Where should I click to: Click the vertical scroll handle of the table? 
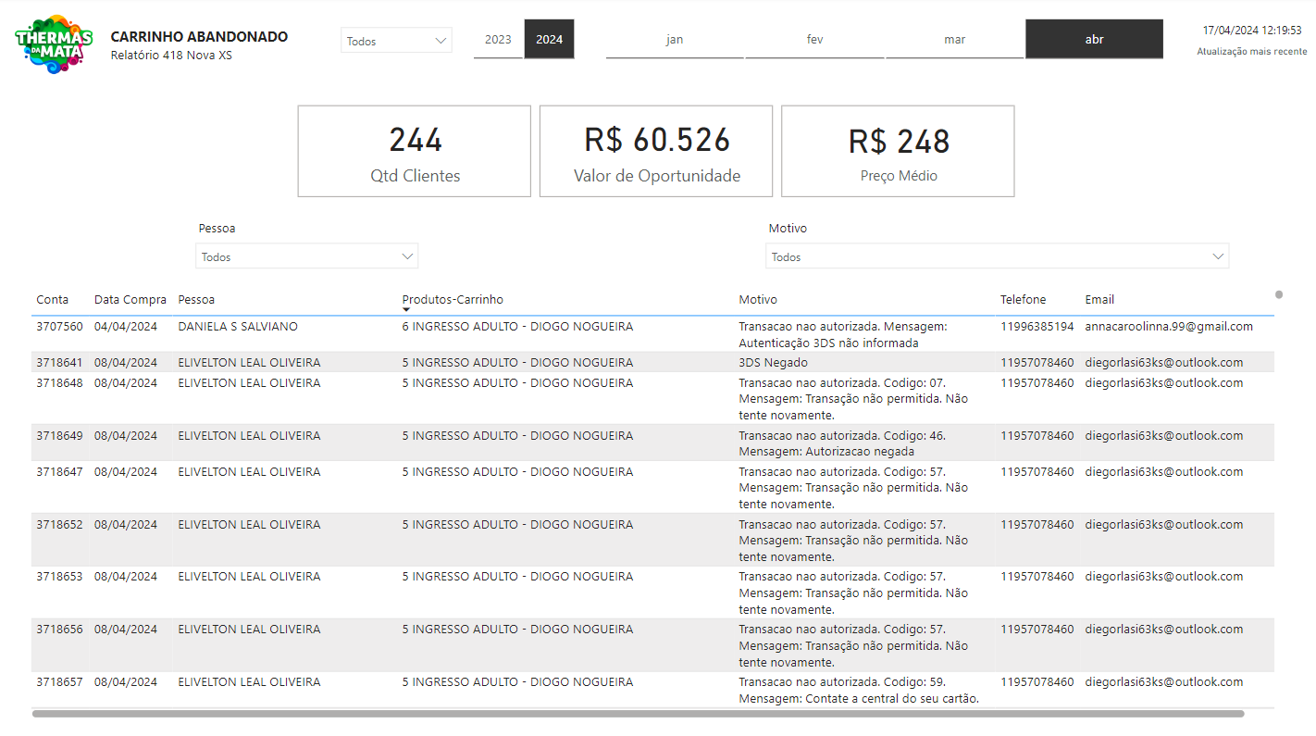coord(1279,294)
